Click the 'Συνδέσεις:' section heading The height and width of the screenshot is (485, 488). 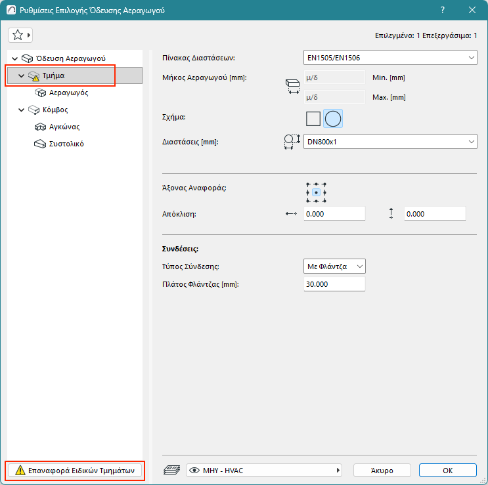180,249
